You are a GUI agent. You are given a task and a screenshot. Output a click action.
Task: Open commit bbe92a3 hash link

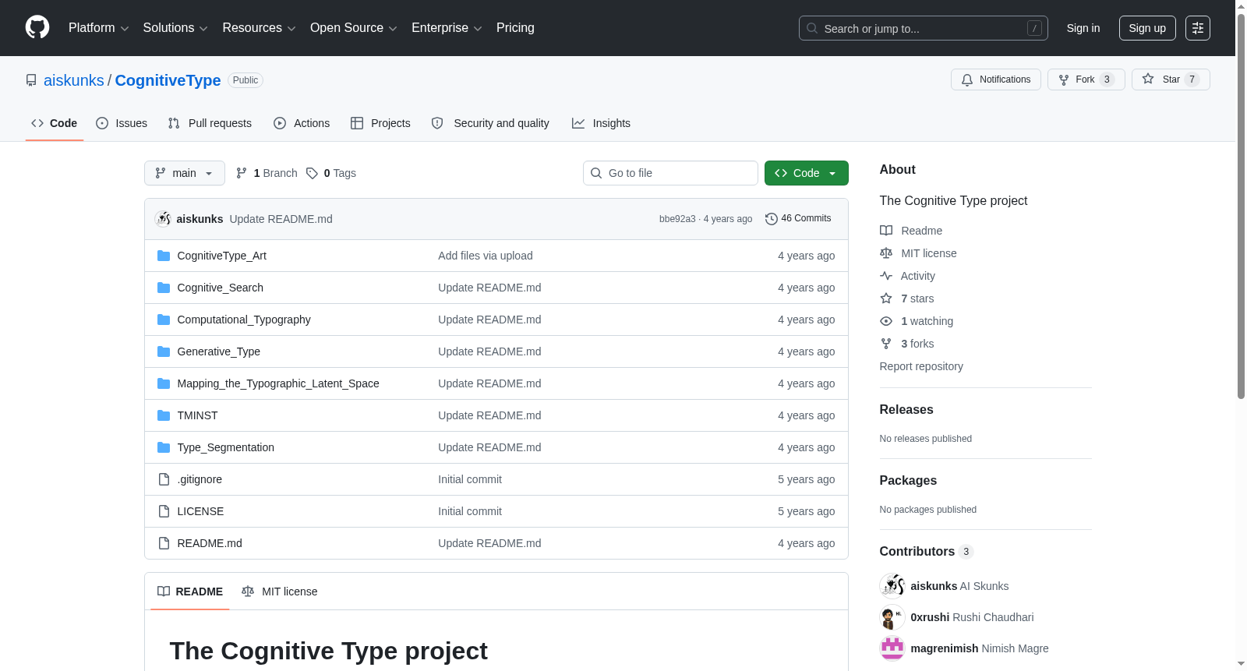677,219
